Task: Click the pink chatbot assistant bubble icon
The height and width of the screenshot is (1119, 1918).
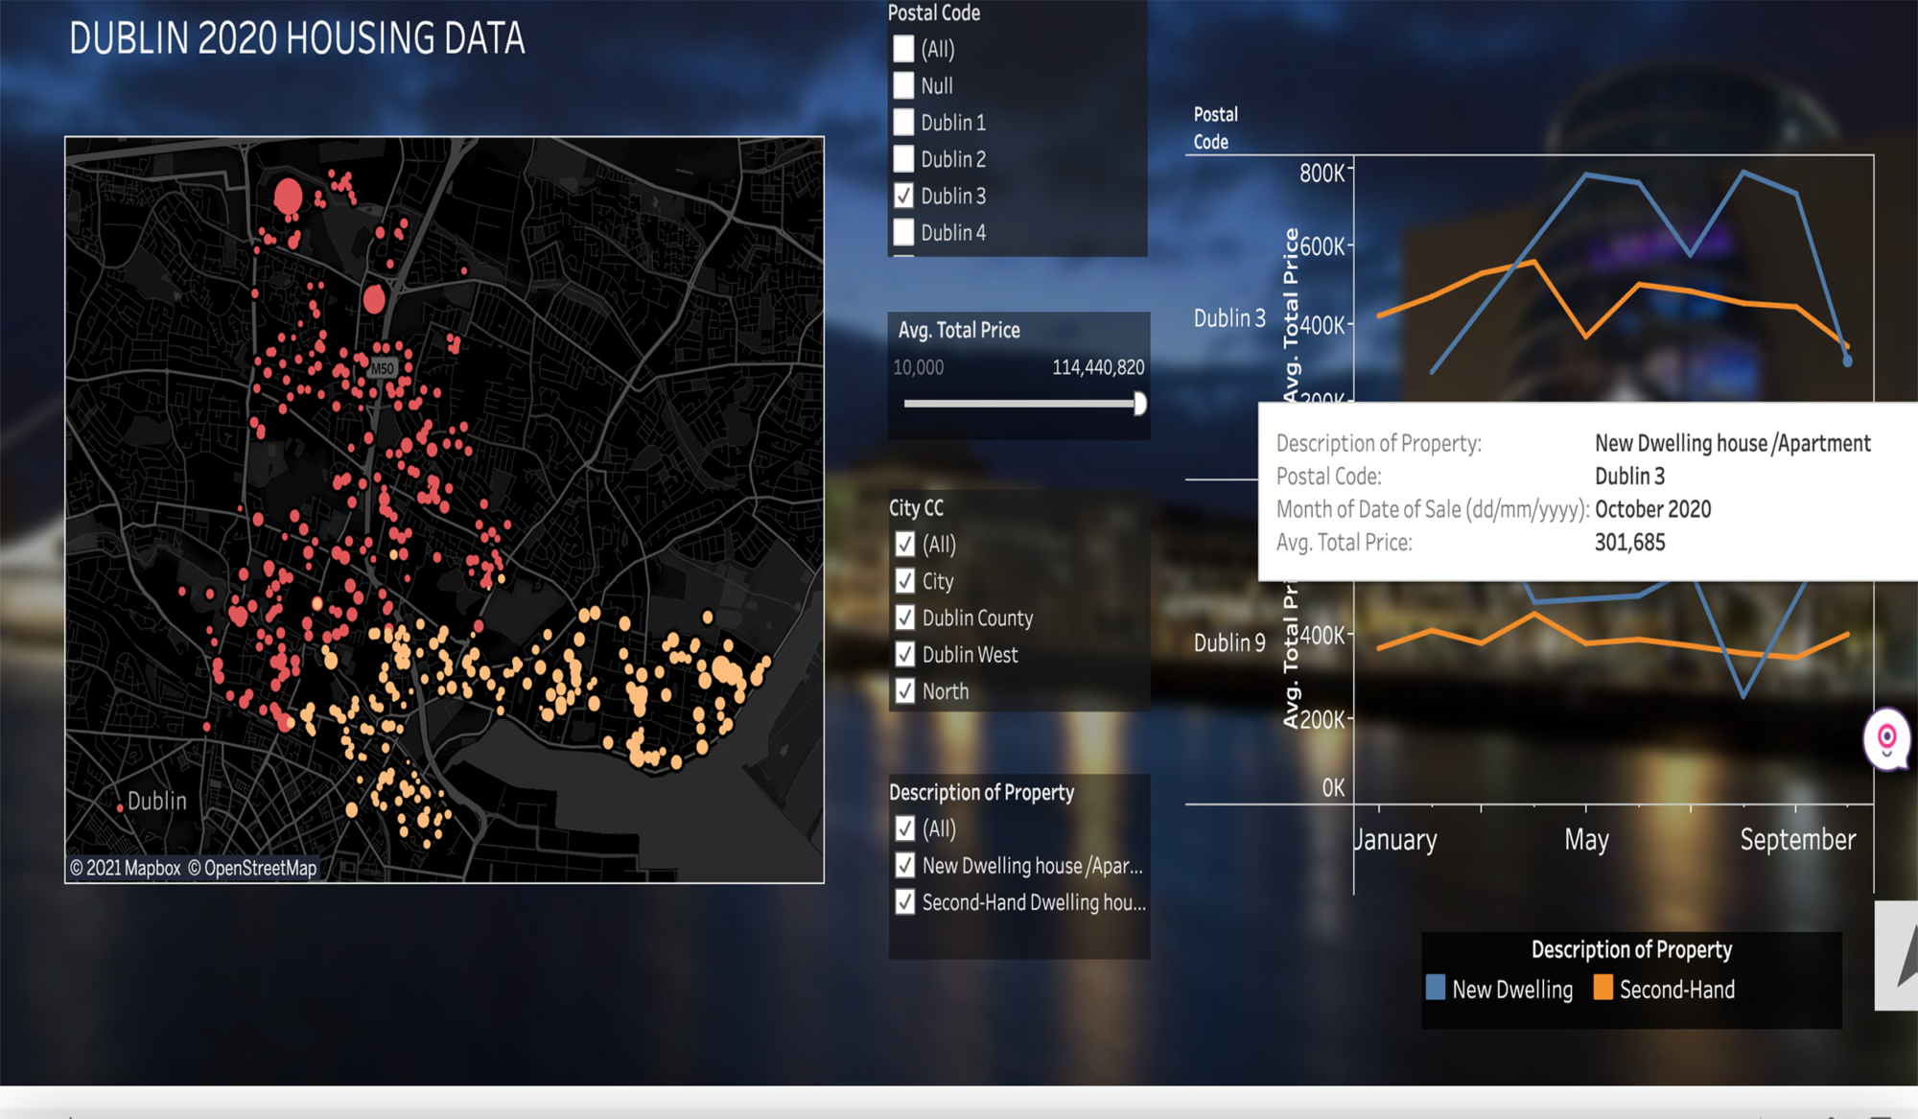Action: point(1886,738)
